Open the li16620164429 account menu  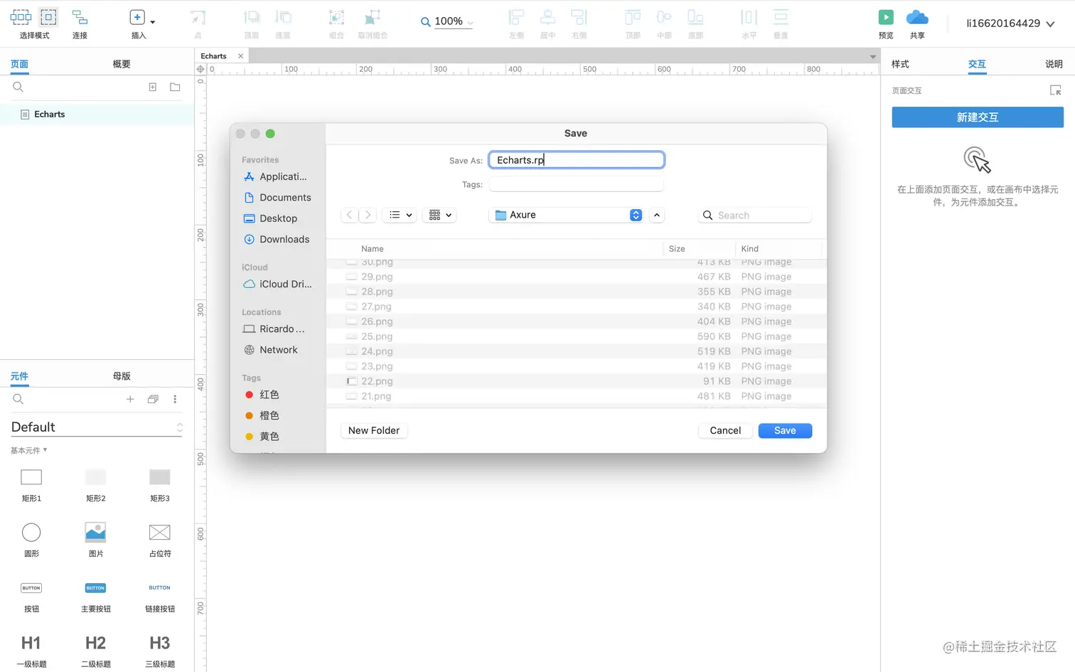[x=1010, y=23]
